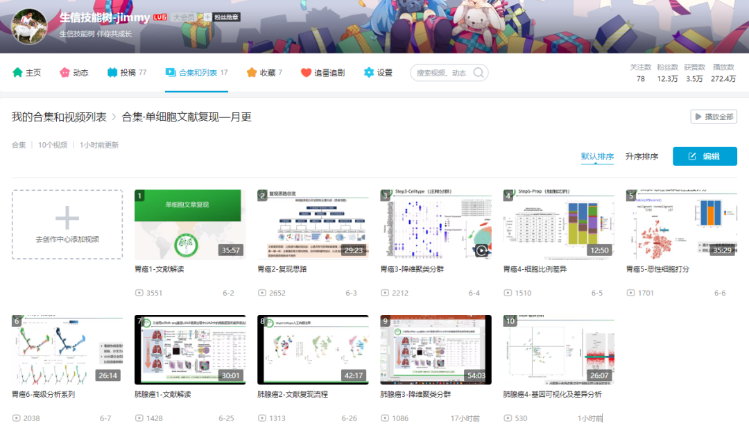Screen dimensions: 749x435
Task: Click 播放数 272.4万 stat
Action: pos(723,73)
